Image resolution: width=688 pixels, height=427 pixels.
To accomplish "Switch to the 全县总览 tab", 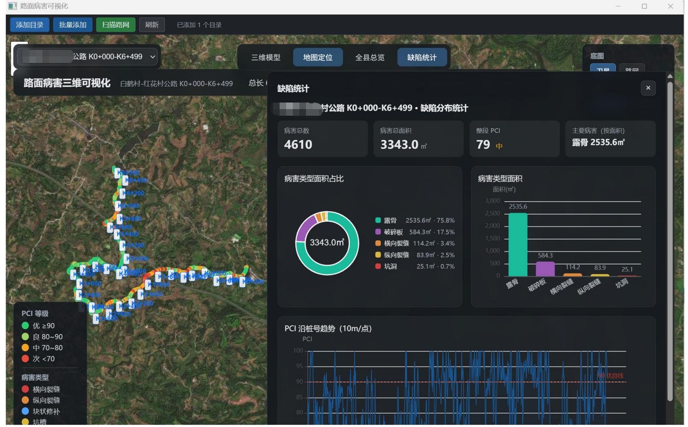I will tap(369, 57).
